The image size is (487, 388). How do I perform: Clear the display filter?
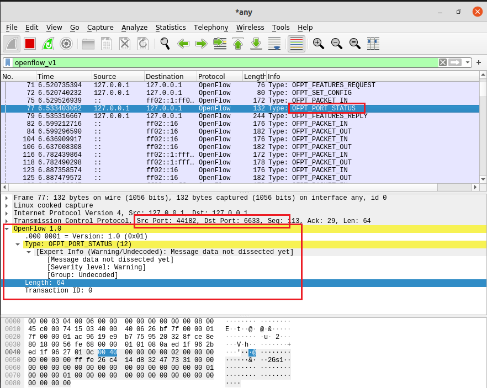coord(443,62)
